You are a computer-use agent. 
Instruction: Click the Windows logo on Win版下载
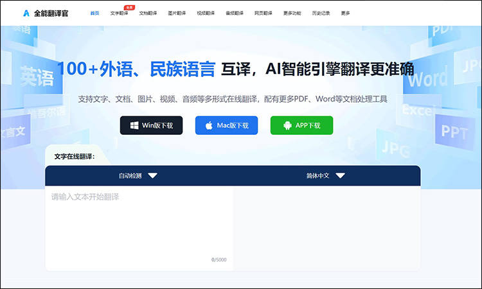click(x=133, y=126)
